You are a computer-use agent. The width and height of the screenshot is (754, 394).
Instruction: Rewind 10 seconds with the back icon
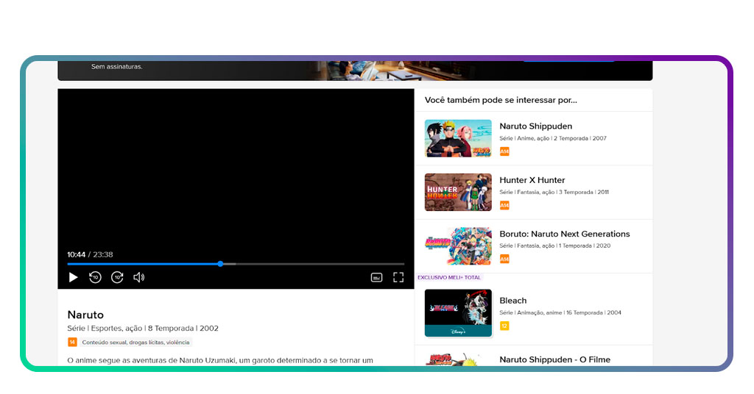95,277
